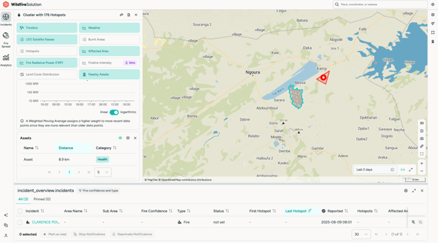Sort assets by Category
438x243 pixels.
pos(106,148)
